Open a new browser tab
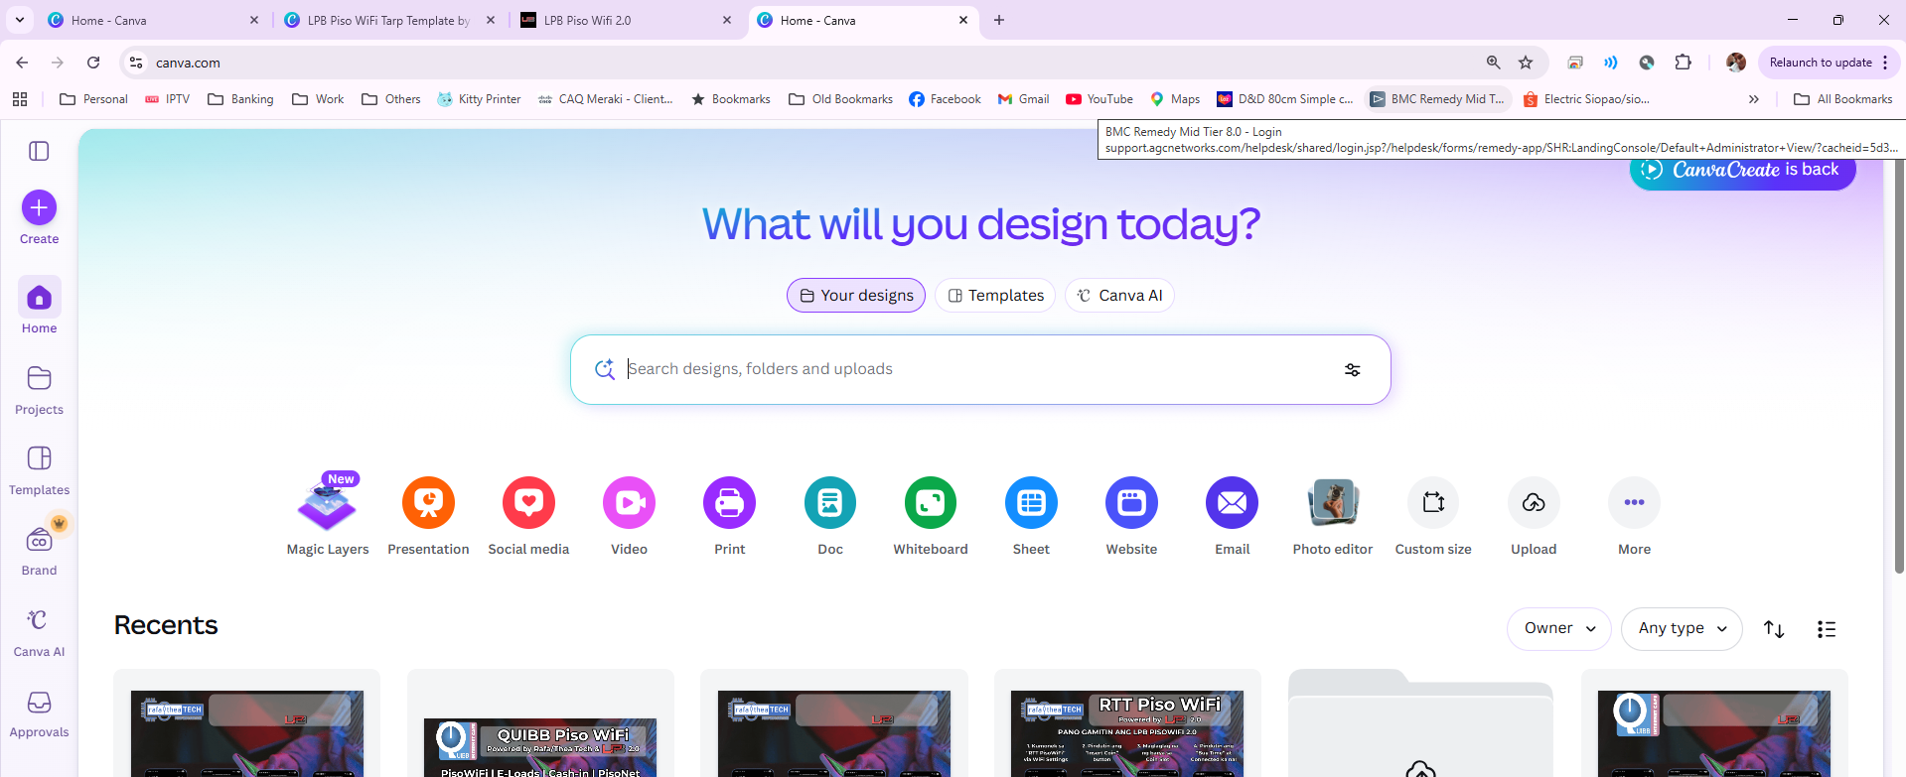 [x=999, y=20]
